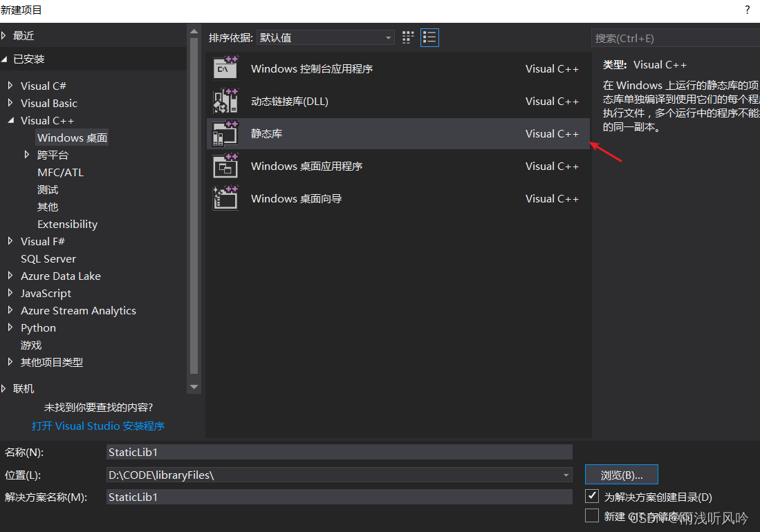This screenshot has height=532, width=760.
Task: Expand the 联机 section
Action: tap(4, 388)
